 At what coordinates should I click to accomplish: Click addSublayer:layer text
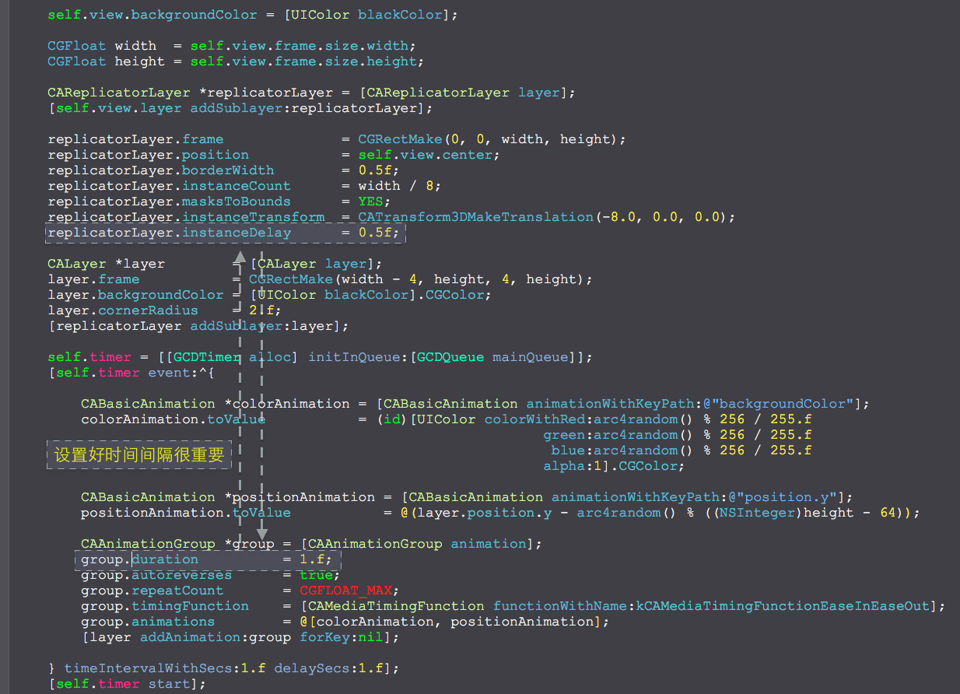click(262, 326)
